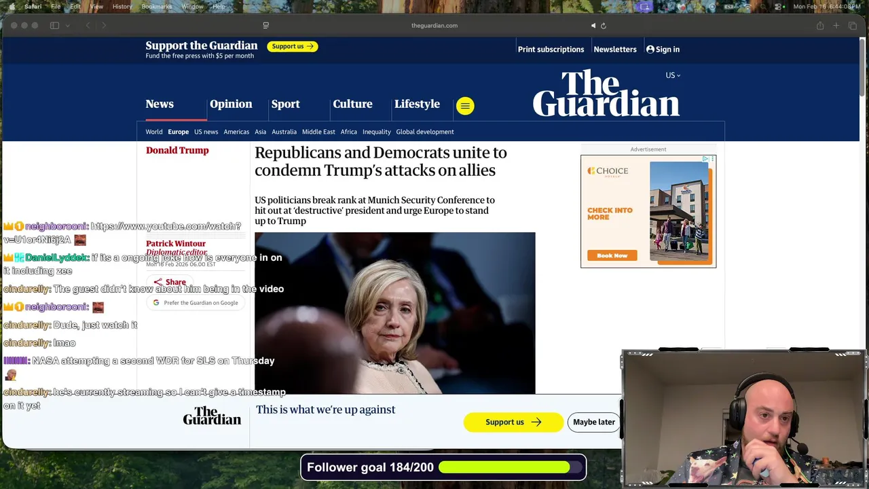The width and height of the screenshot is (869, 489).
Task: Open the Asia subsection link
Action: [260, 132]
